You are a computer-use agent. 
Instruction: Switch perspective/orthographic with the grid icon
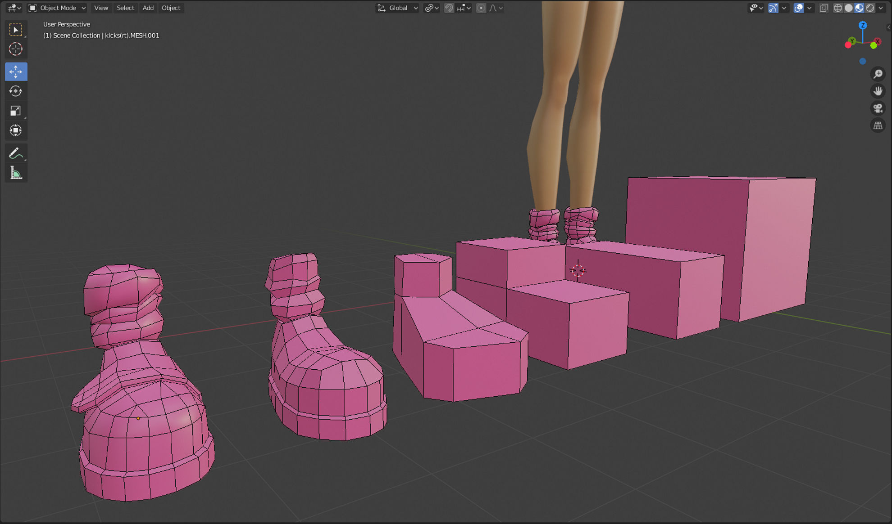878,126
